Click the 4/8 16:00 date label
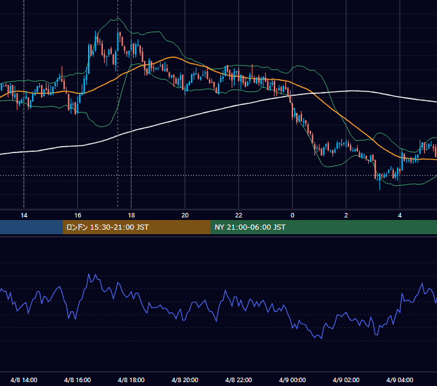Image resolution: width=437 pixels, height=386 pixels. (78, 380)
